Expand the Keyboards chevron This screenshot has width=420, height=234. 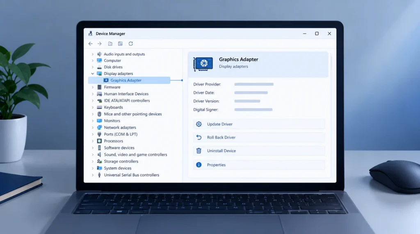[93, 107]
